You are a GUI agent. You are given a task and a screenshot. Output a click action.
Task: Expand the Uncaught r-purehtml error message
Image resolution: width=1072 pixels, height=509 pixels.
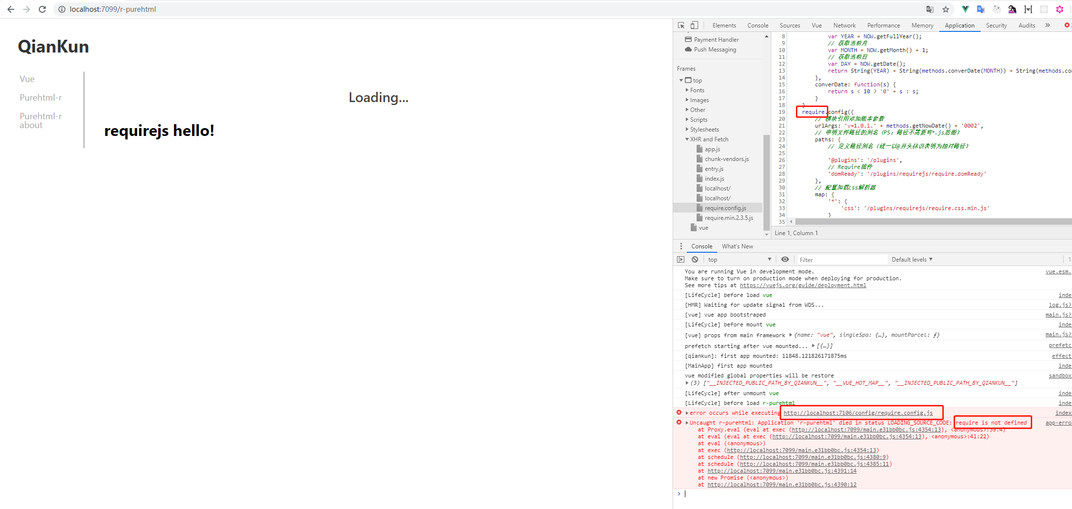click(687, 423)
